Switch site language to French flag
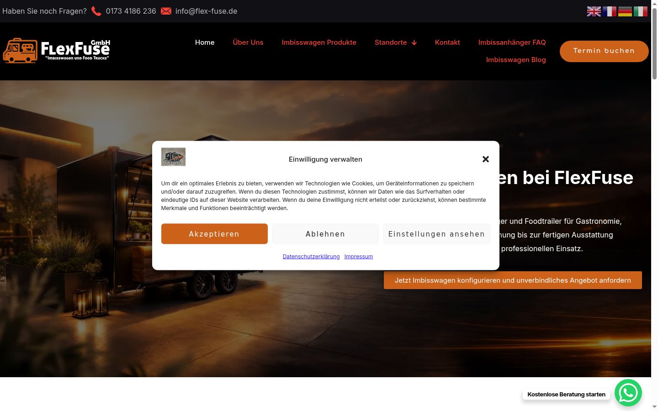658x411 pixels. (x=609, y=11)
